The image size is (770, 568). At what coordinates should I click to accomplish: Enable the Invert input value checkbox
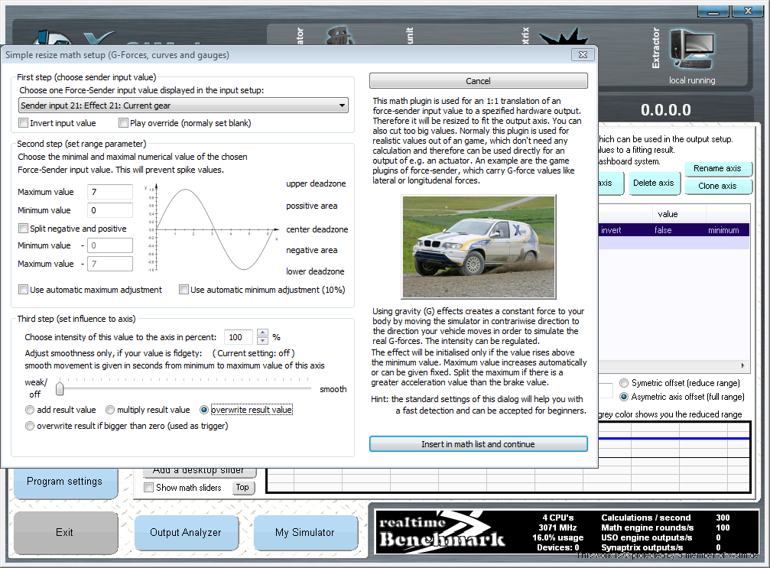pos(24,123)
